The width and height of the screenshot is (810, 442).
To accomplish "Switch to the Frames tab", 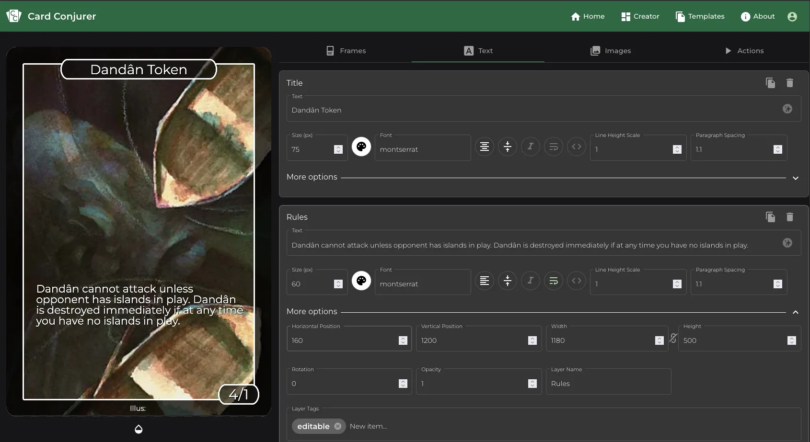I will 346,51.
